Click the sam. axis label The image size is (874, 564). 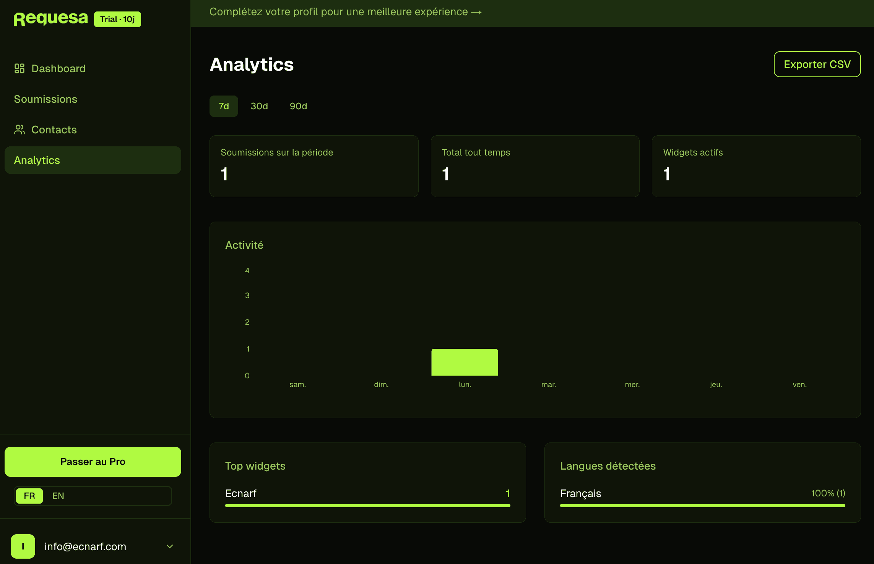click(297, 384)
